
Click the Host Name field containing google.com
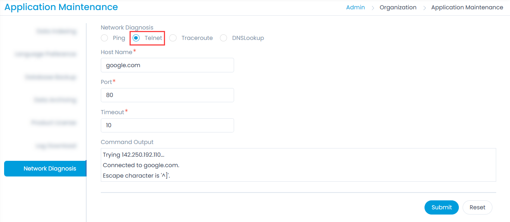(167, 65)
